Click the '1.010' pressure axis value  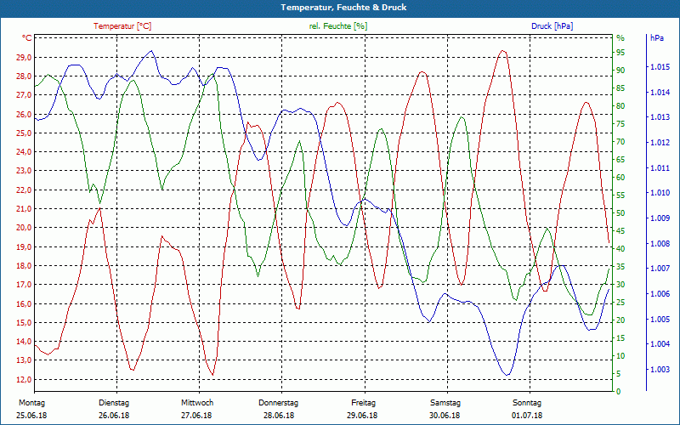(660, 193)
